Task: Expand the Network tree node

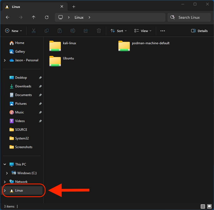Action: pyautogui.click(x=5, y=182)
